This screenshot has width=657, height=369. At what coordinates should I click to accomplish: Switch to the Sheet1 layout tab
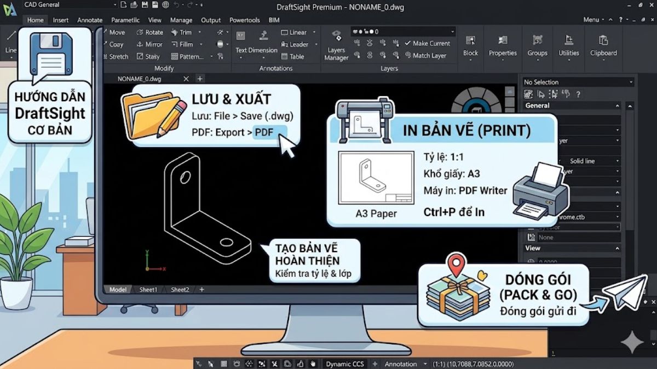(x=148, y=290)
